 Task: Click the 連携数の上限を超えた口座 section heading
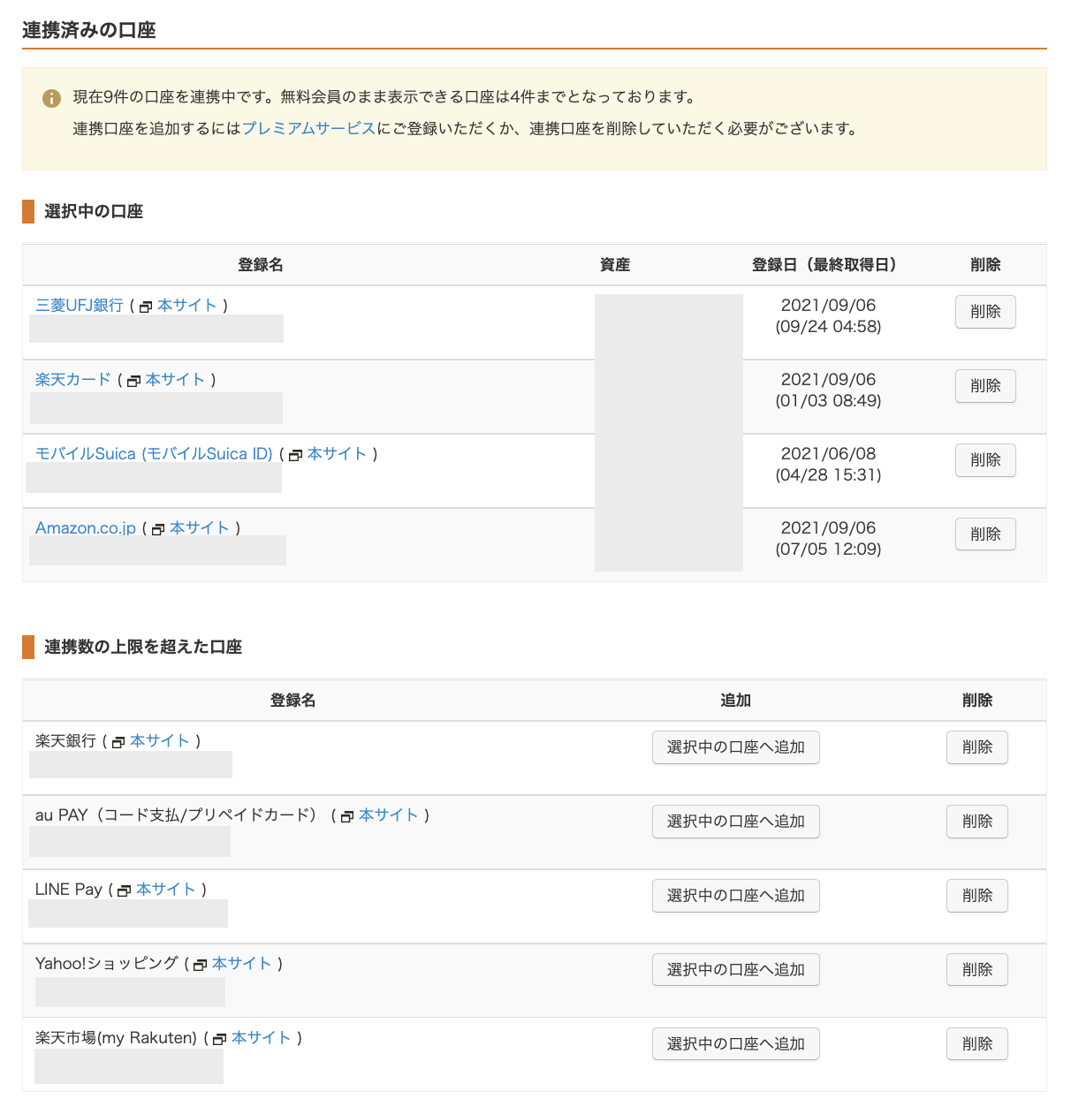click(x=143, y=648)
